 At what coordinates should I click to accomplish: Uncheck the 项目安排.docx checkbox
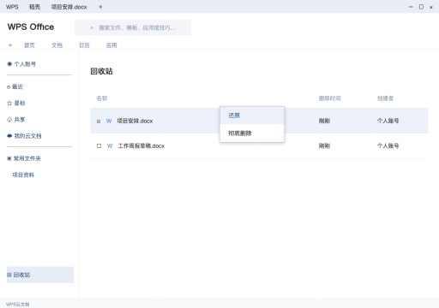(x=99, y=121)
